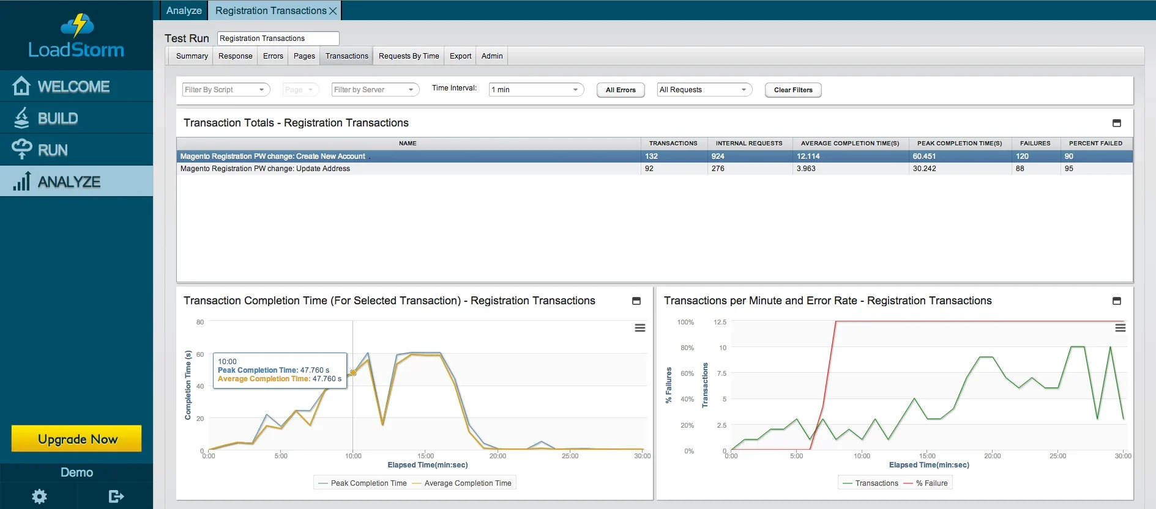Toggle Average Completion Time legend series

(462, 483)
